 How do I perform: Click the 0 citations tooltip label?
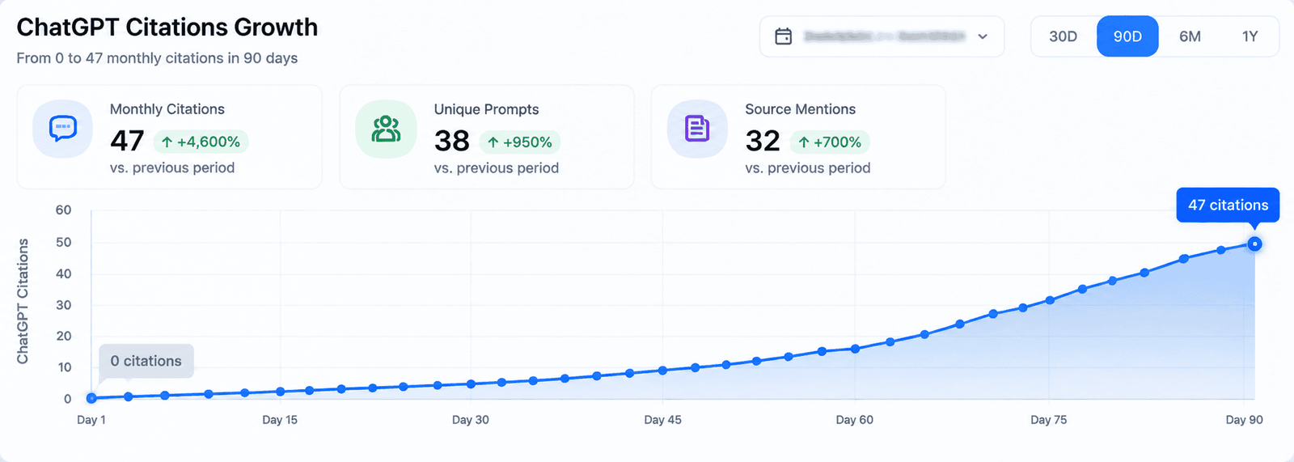tap(146, 361)
